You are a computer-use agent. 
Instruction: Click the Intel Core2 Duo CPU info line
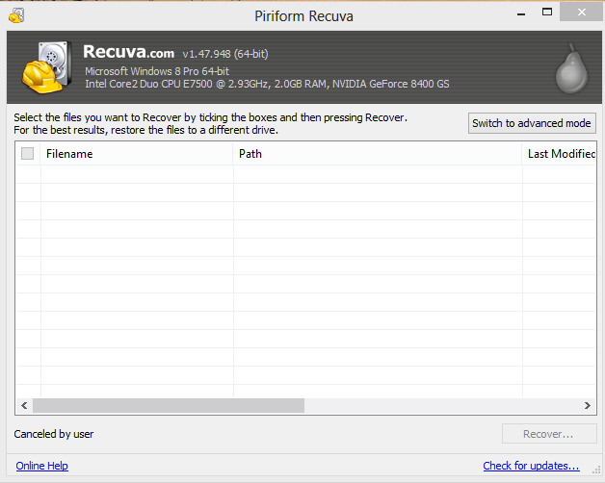coord(267,84)
